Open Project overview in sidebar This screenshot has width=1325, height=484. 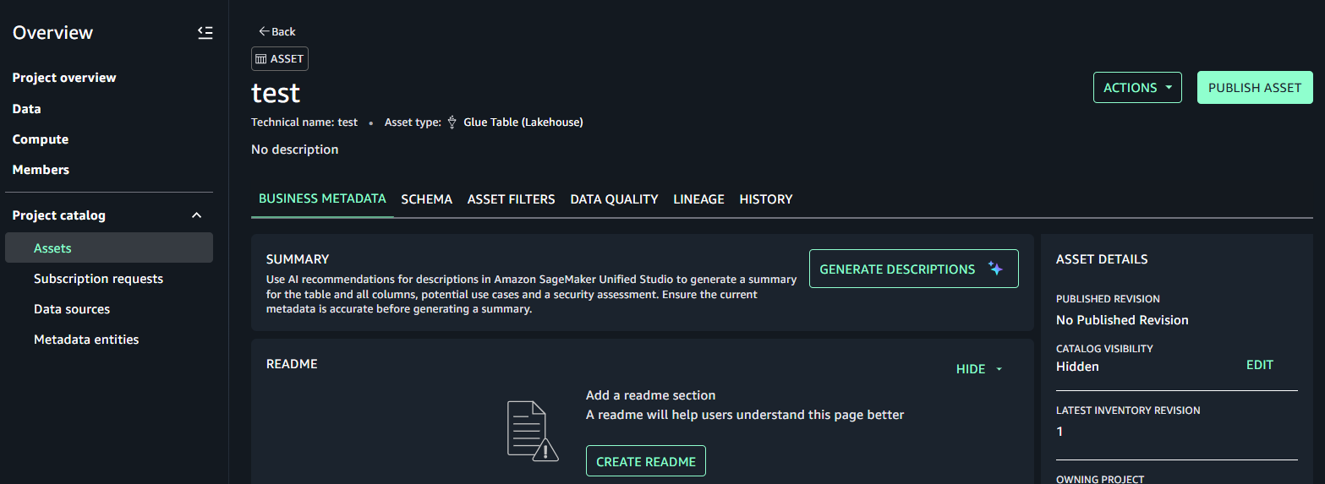point(64,78)
